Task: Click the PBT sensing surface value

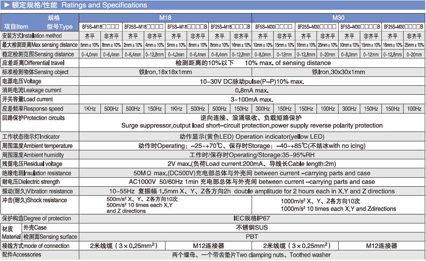Action: coord(252,236)
